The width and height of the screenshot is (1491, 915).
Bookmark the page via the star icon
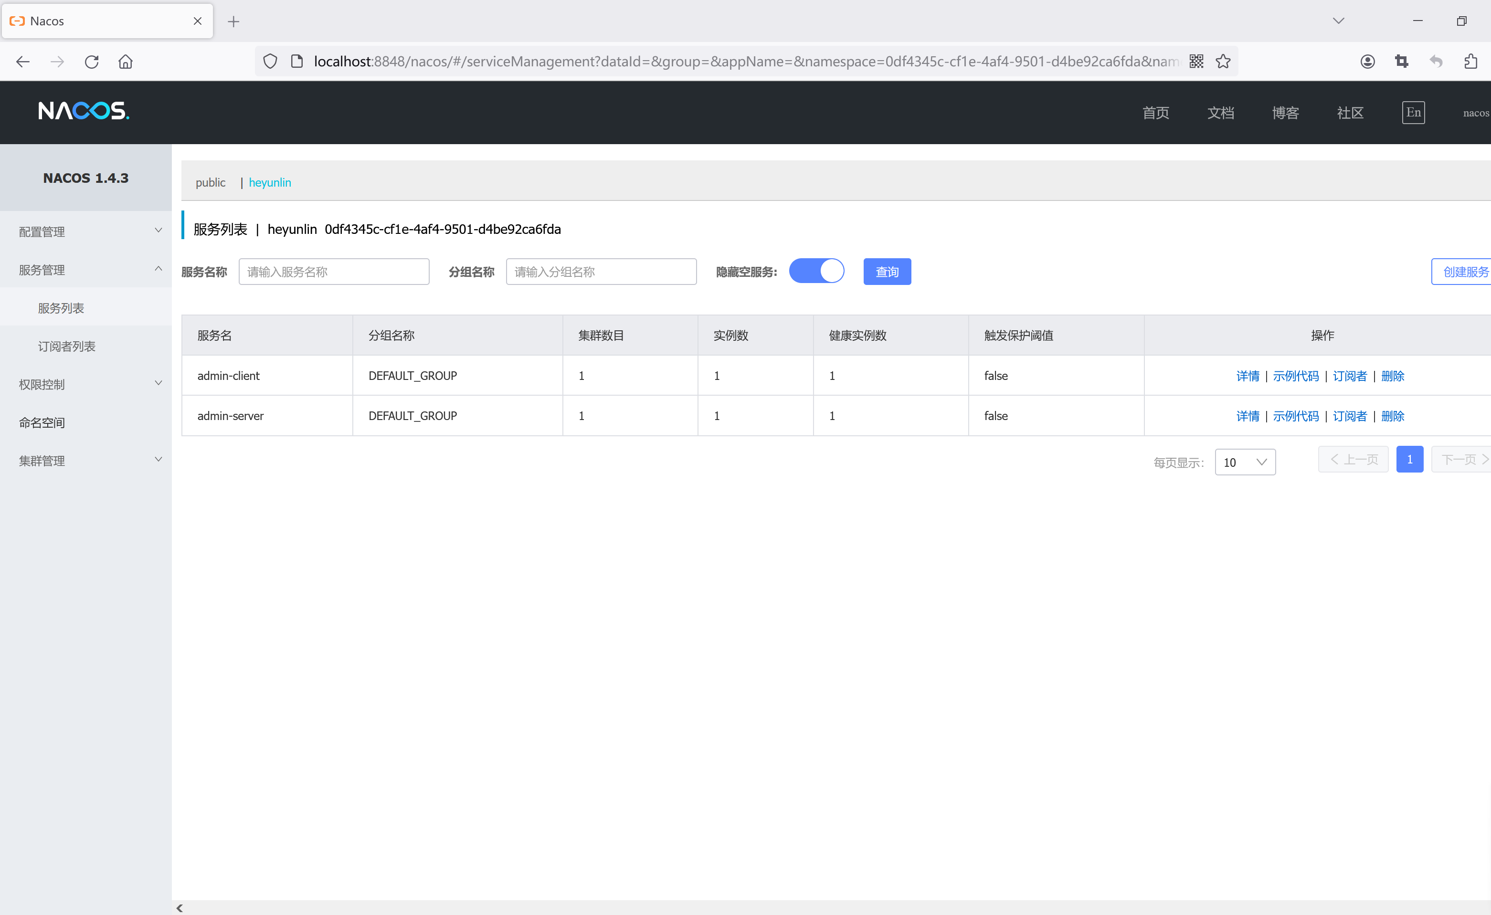(x=1223, y=61)
